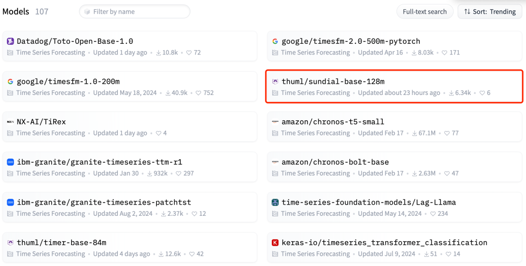Viewport: 526px width, 266px height.
Task: Click the 67.1M downloads value
Action: coord(427,133)
